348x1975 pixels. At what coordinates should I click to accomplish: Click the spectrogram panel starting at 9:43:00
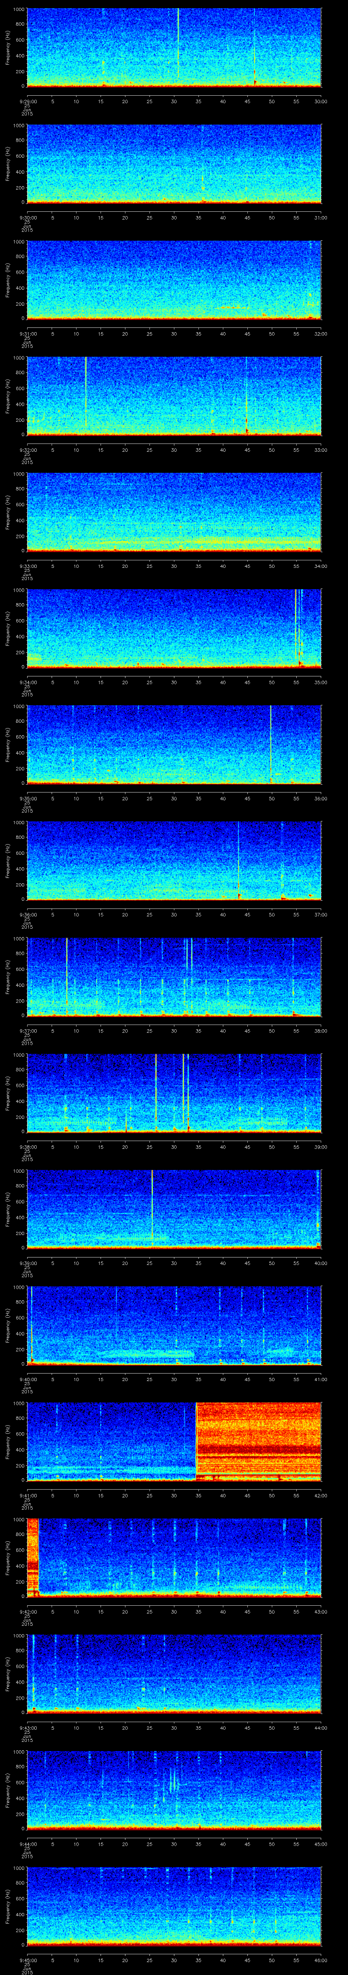tap(174, 1674)
